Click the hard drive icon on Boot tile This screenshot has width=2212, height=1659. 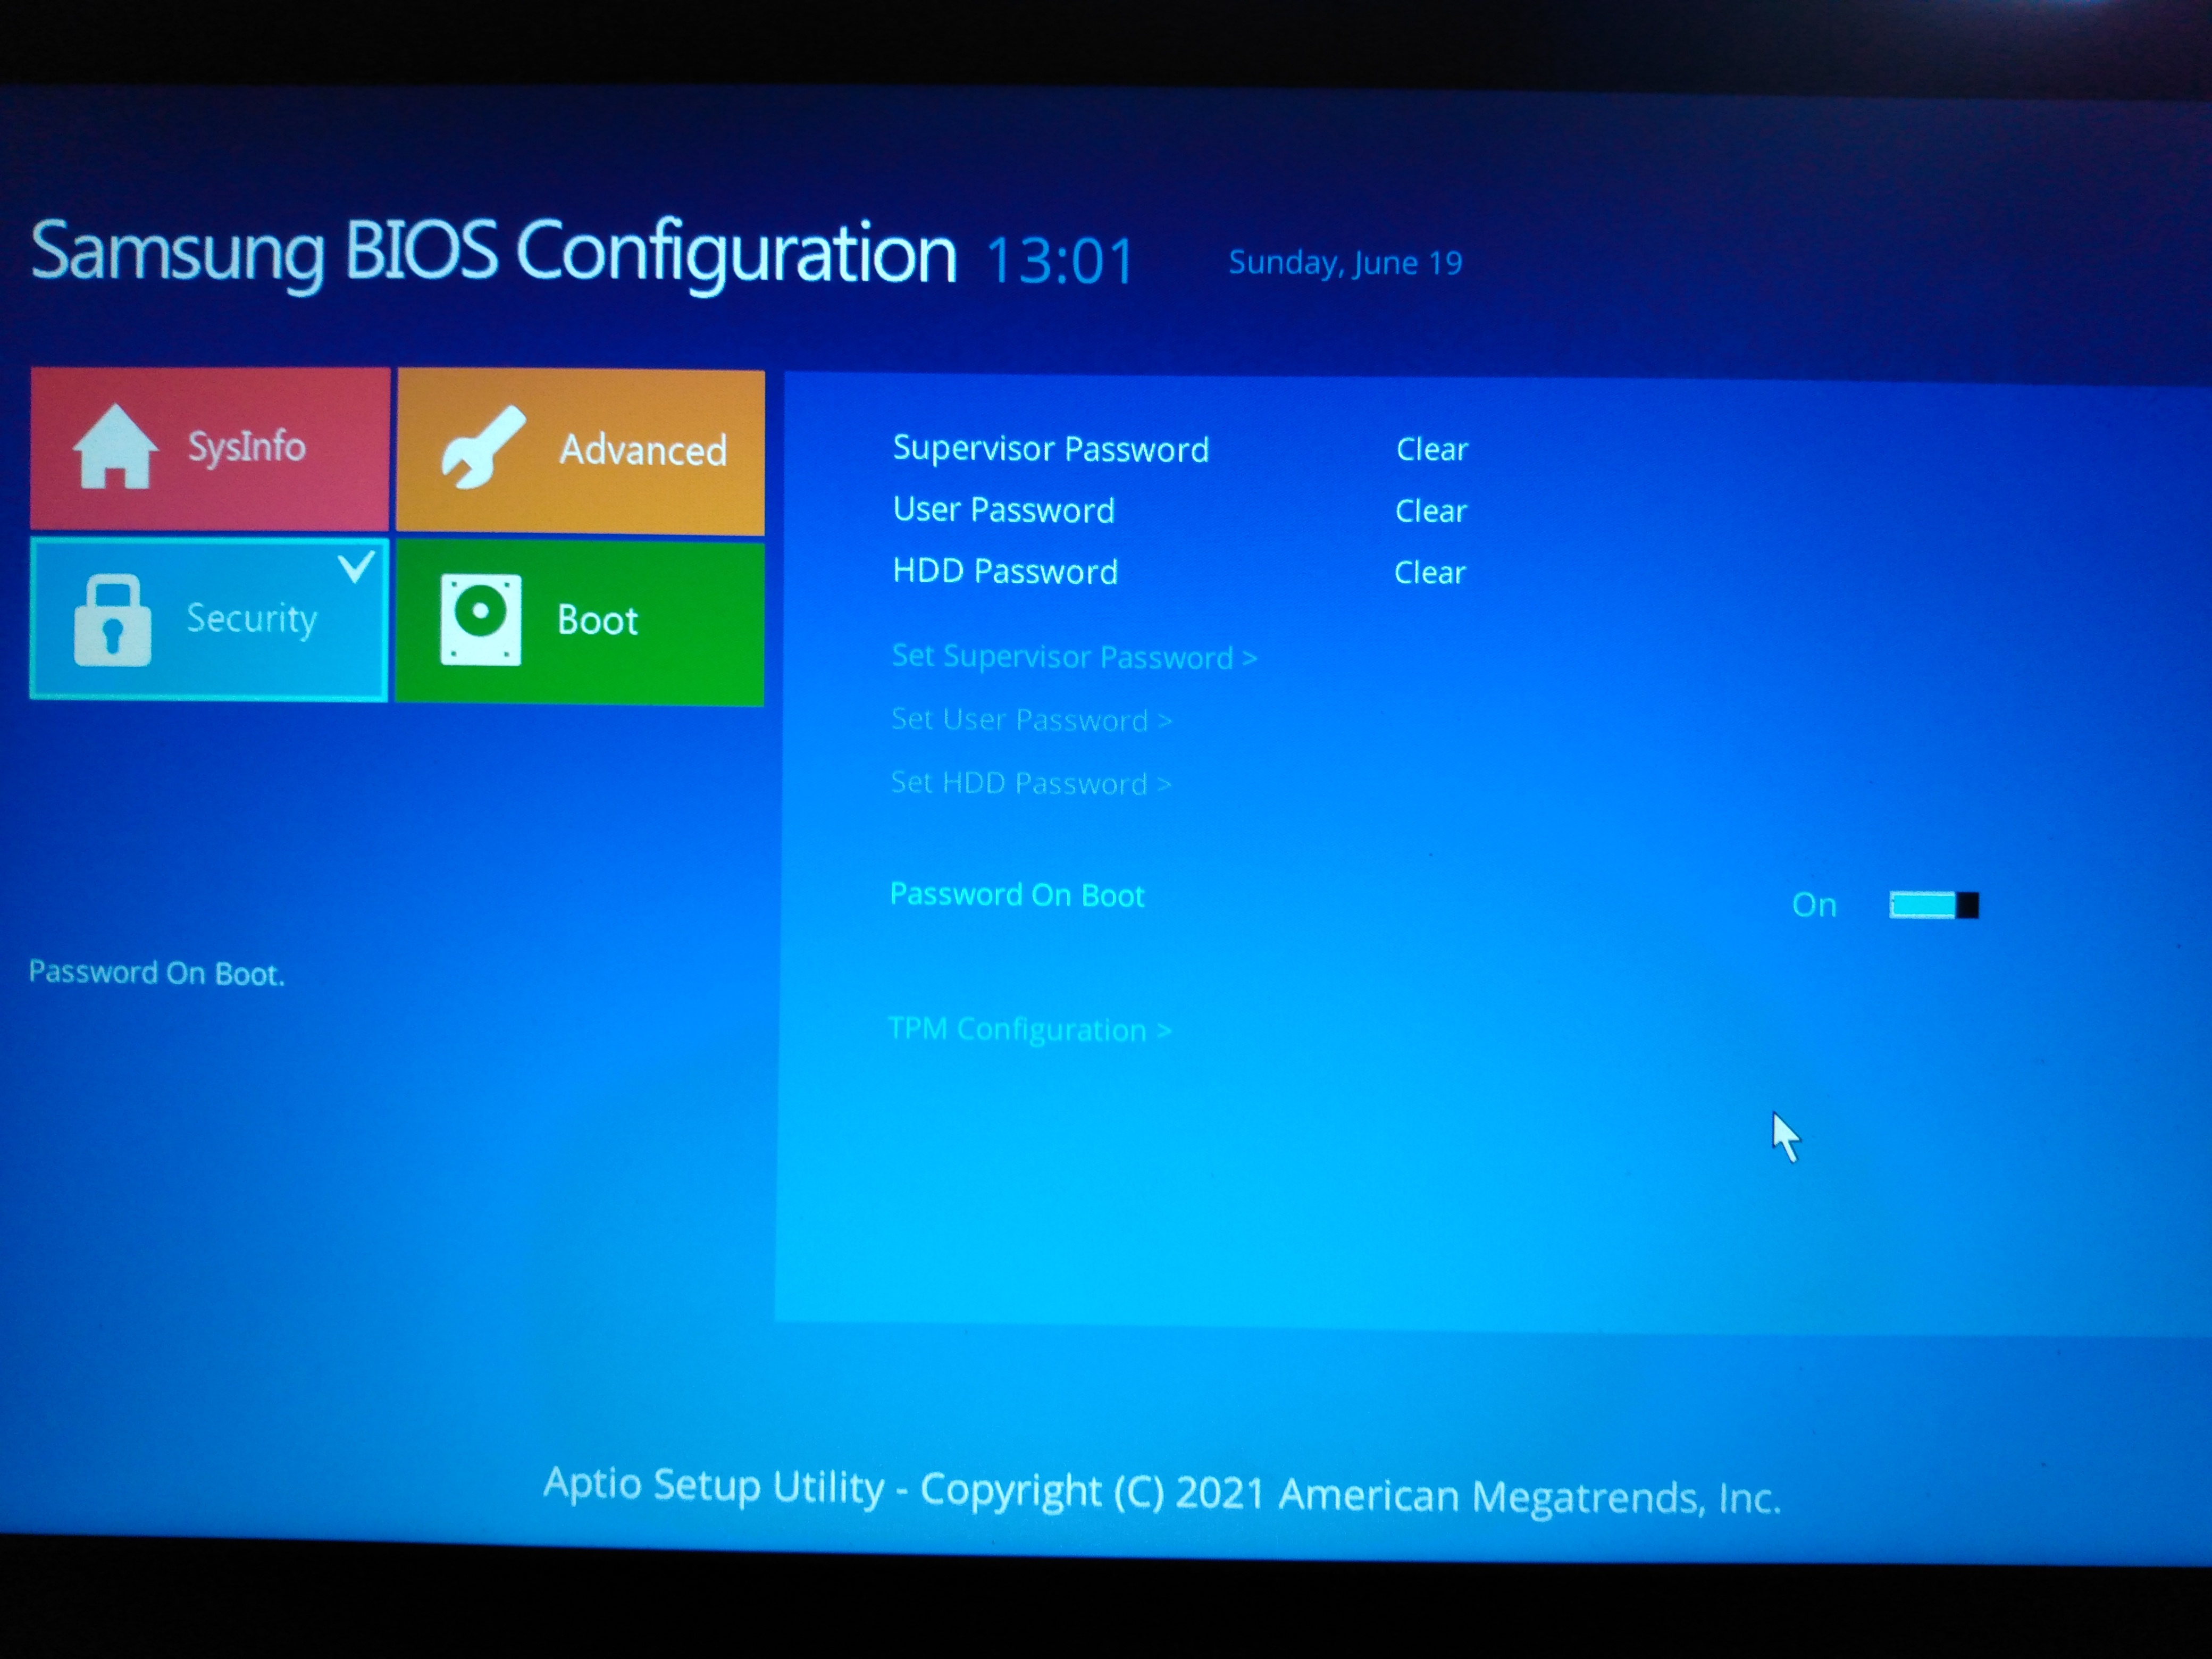pyautogui.click(x=482, y=620)
